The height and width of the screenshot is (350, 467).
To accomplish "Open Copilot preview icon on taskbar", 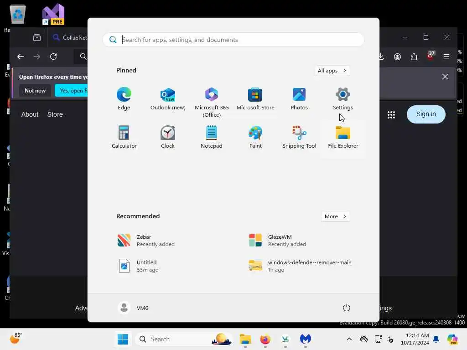I will tap(452, 339).
